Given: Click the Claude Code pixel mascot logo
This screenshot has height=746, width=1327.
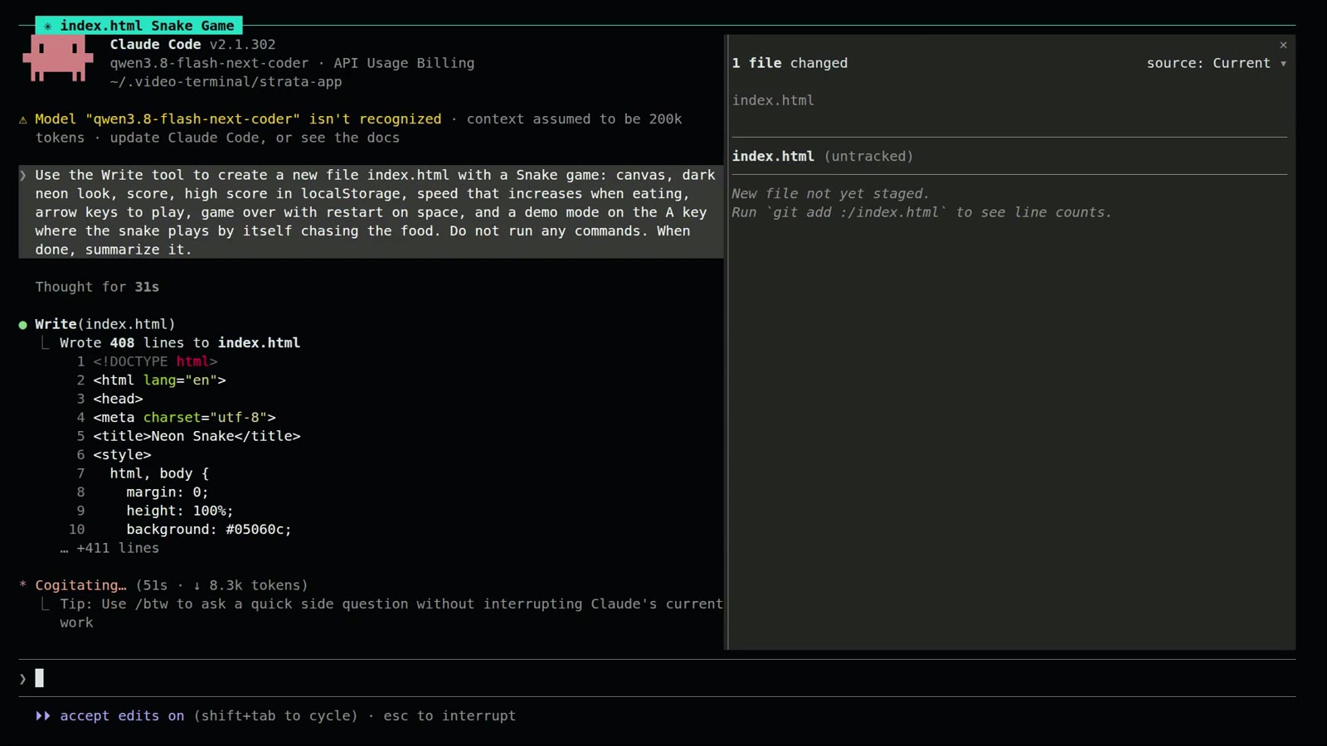Looking at the screenshot, I should pyautogui.click(x=57, y=57).
